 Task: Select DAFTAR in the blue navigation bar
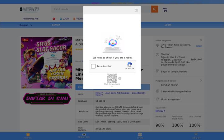pyautogui.click(x=56, y=25)
